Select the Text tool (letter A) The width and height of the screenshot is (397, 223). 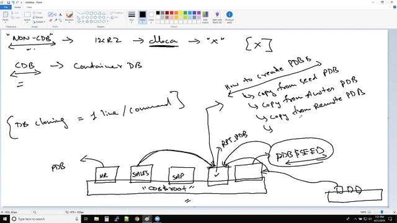pyautogui.click(x=60, y=15)
